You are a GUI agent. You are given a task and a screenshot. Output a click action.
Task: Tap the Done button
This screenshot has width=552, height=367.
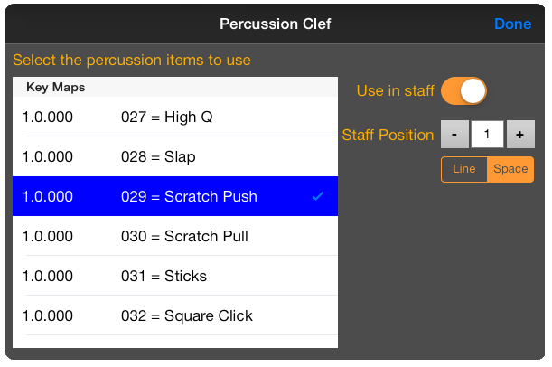[512, 24]
